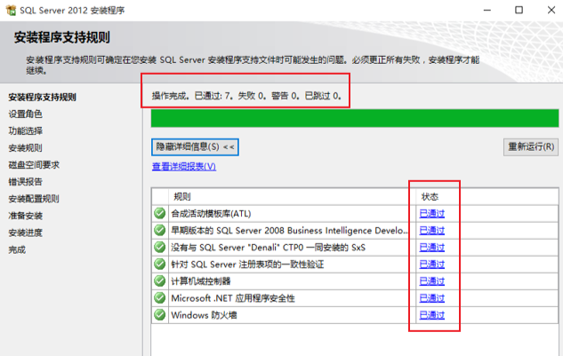Click rule text 针对 SQL Server 注册表项的一致性验证
This screenshot has height=356, width=563.
tap(247, 265)
